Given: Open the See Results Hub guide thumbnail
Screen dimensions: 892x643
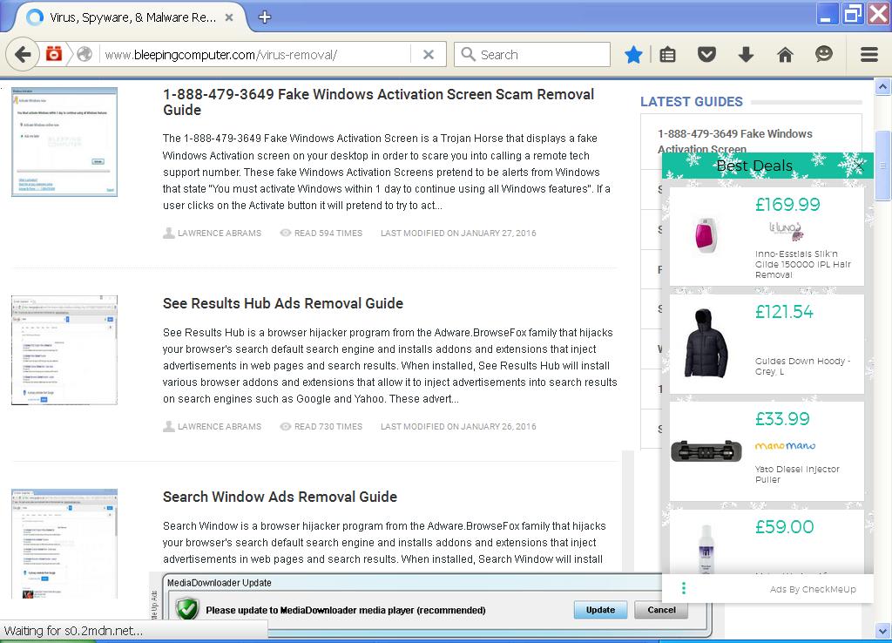Looking at the screenshot, I should [64, 350].
